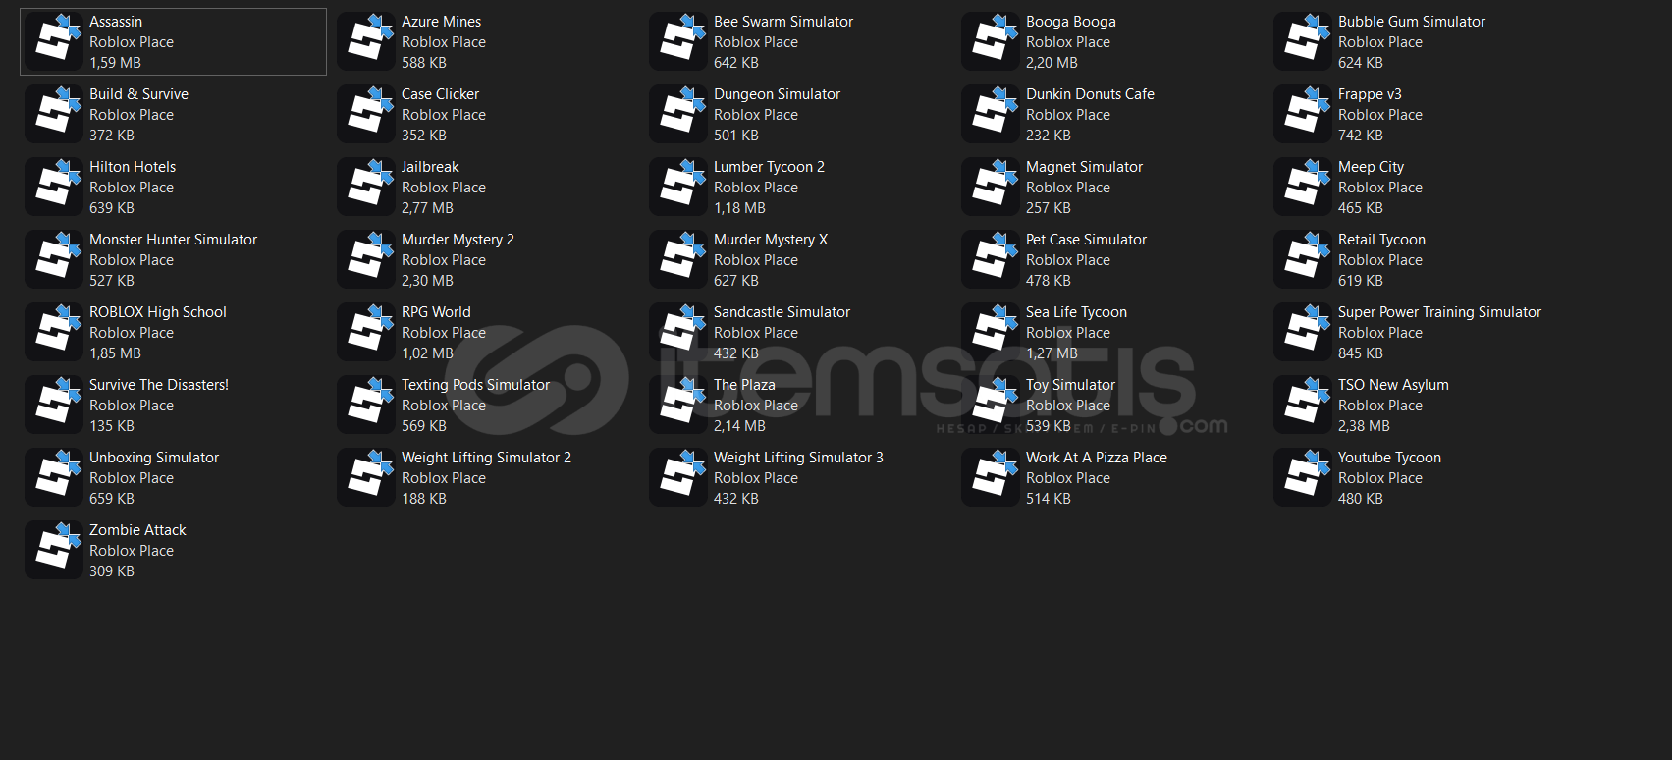The height and width of the screenshot is (760, 1672).
Task: Select the Hilton Hotels file icon
Action: 55,187
